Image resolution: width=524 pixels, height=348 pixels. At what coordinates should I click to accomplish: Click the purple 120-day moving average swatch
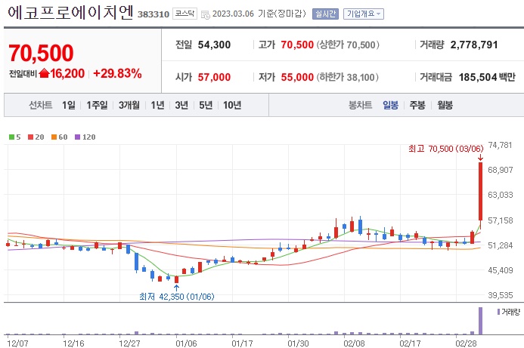tap(78, 137)
